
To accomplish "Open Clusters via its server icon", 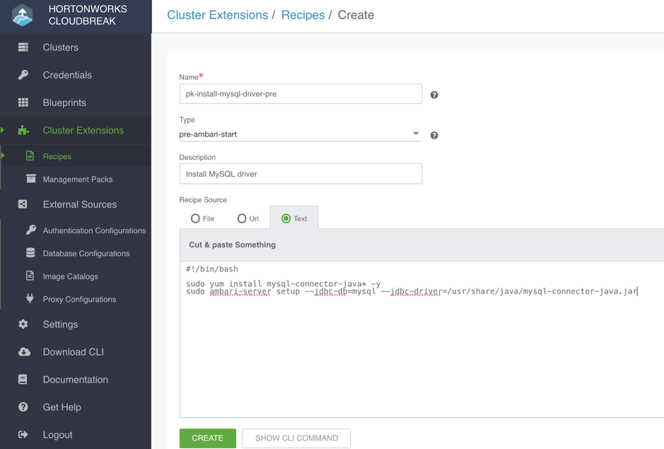I will pos(23,47).
